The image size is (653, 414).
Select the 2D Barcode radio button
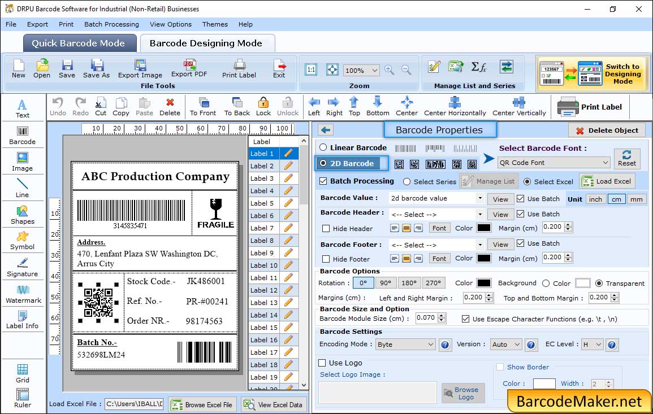click(x=323, y=163)
